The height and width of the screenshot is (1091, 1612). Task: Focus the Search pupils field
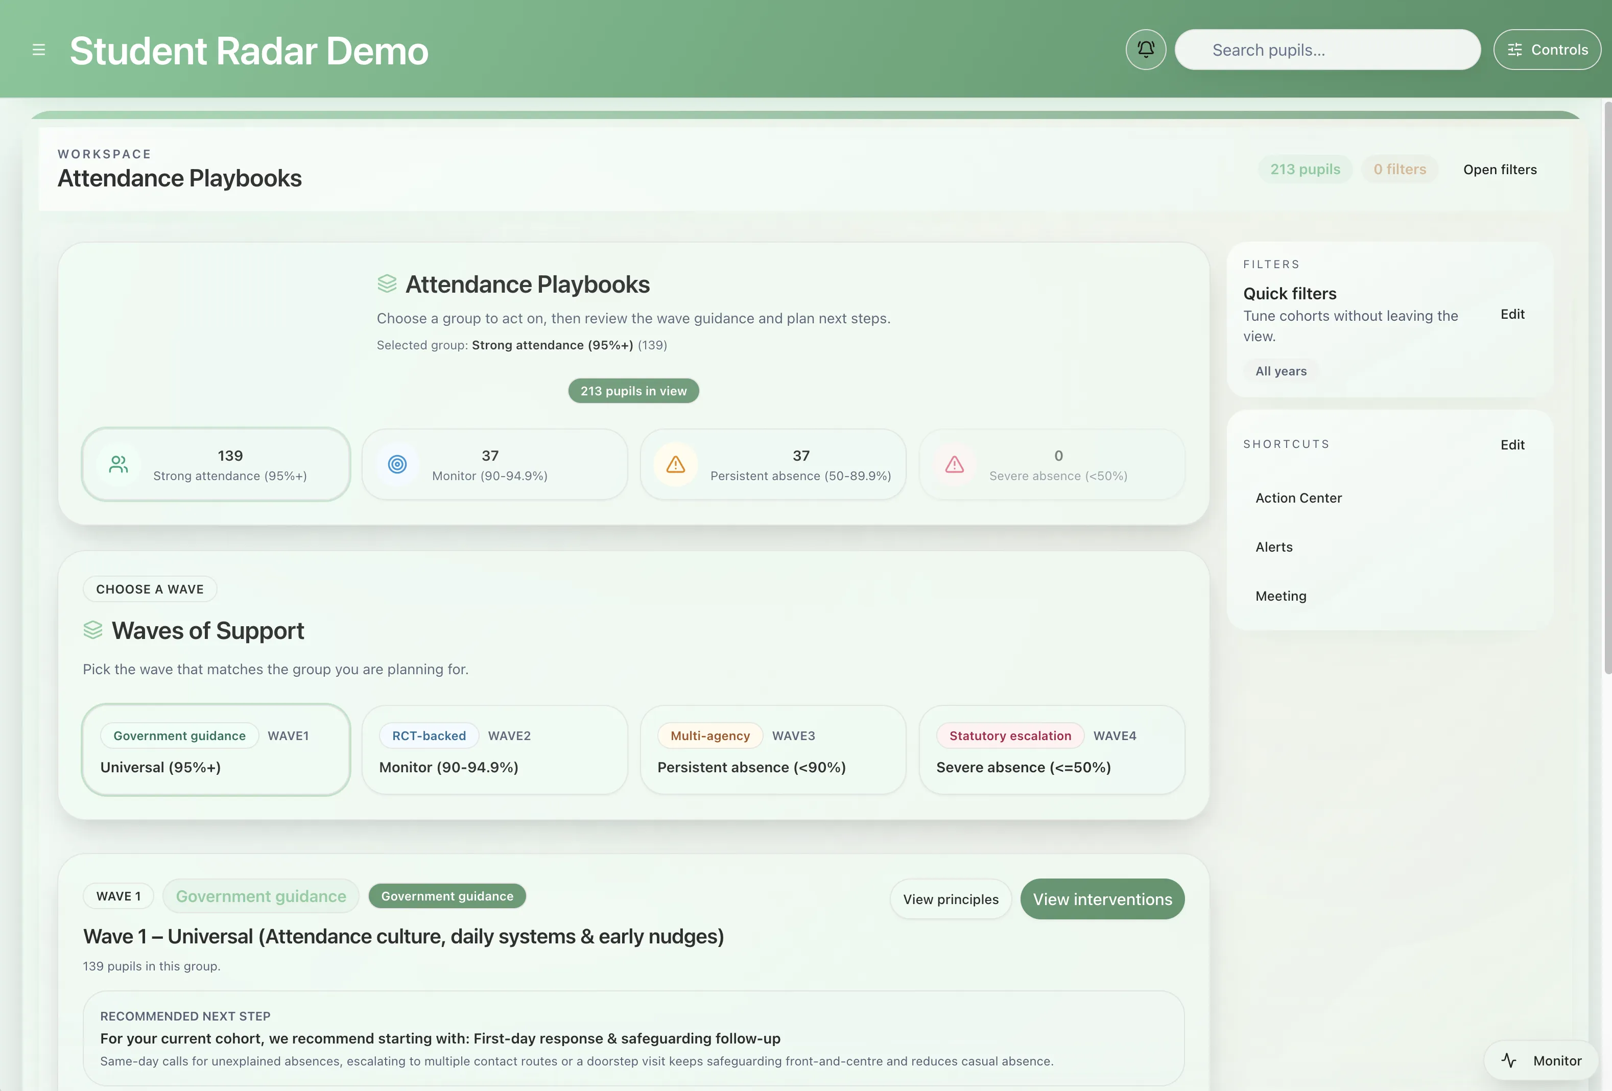coord(1326,50)
